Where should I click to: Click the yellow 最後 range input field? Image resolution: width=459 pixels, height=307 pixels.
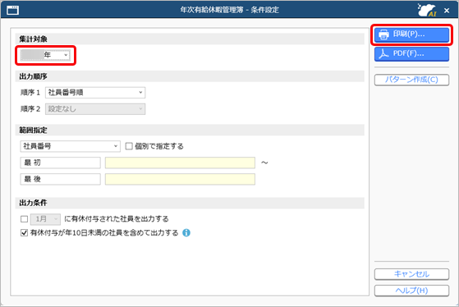tap(180, 179)
